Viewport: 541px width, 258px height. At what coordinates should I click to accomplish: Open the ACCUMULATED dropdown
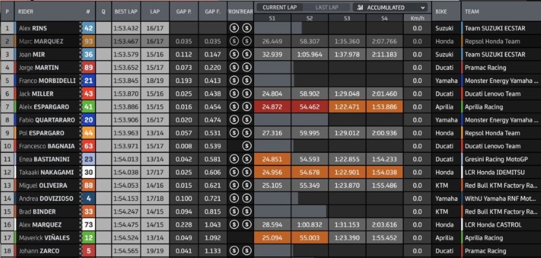[x=390, y=7]
